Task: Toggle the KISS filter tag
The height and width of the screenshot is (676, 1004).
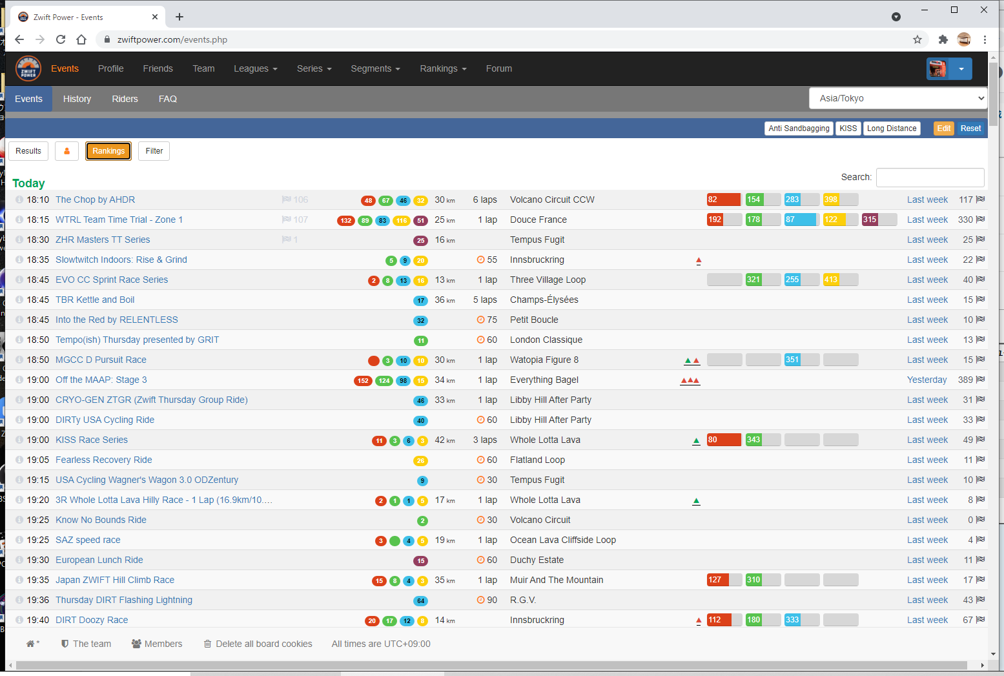Action: (x=848, y=128)
